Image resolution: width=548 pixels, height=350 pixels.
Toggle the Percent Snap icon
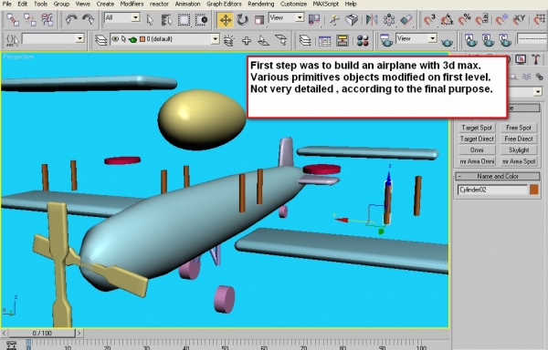pos(464,20)
